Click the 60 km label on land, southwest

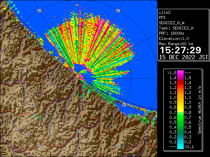tap(39, 146)
